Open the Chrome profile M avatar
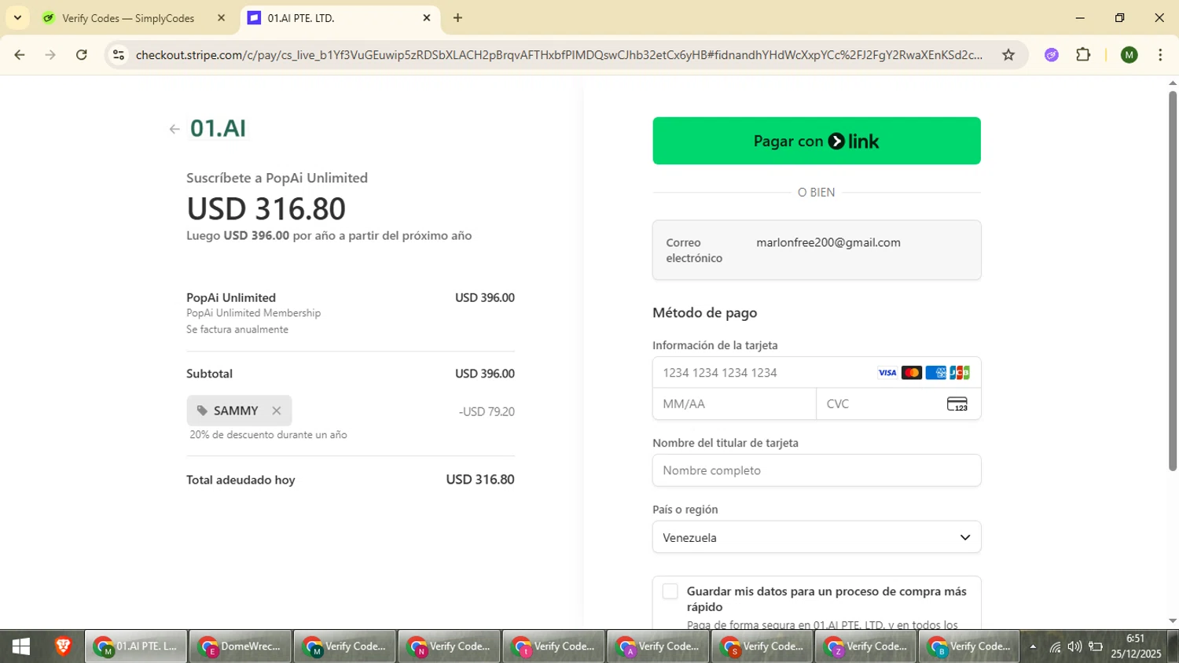1179x663 pixels. point(1129,54)
